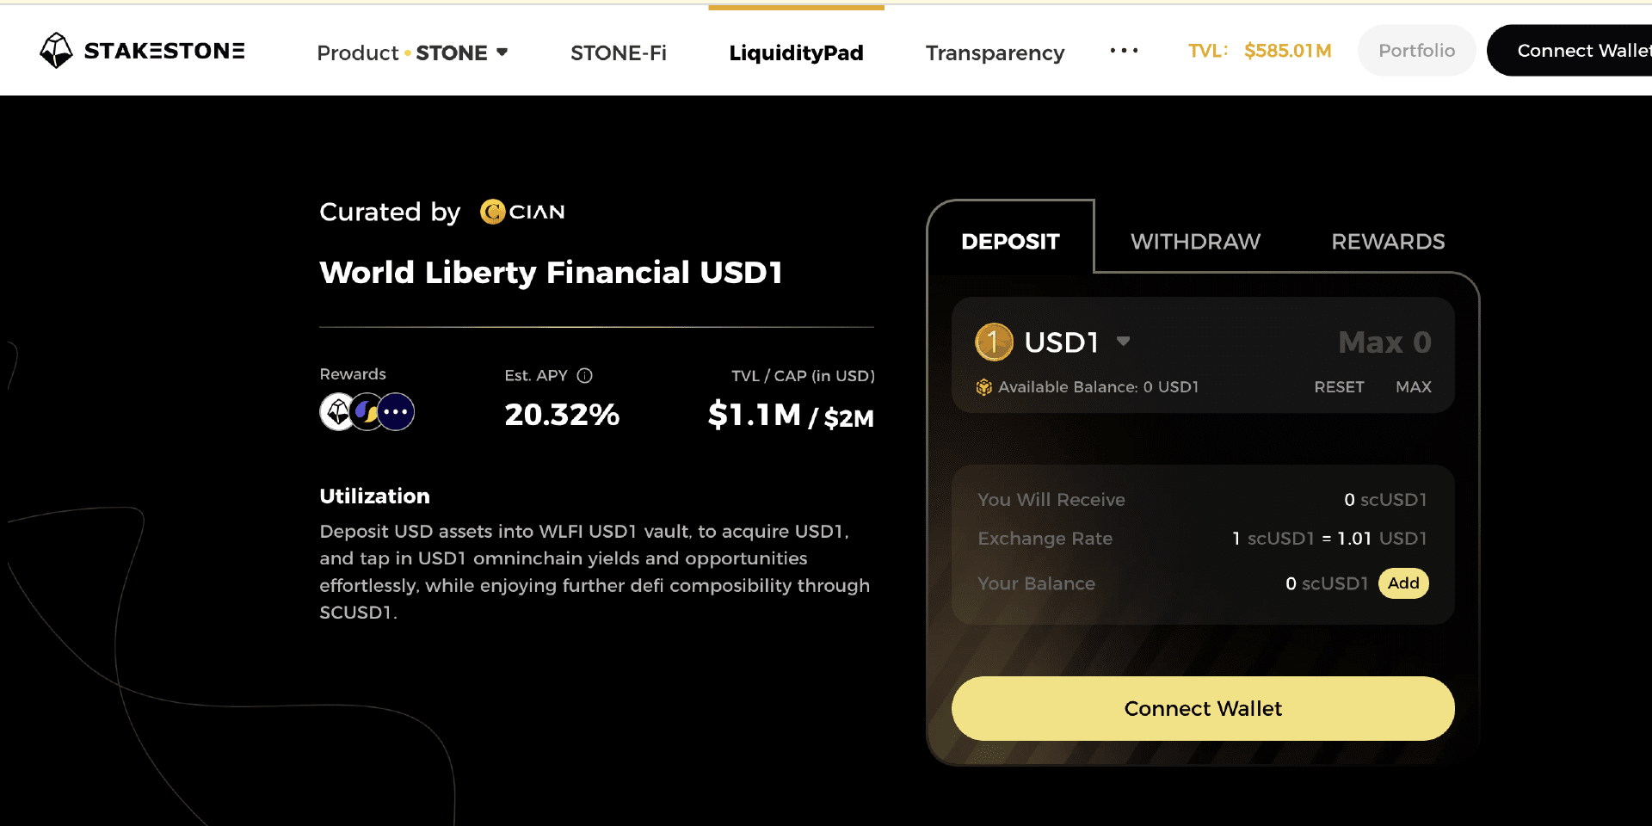Open the USD1 token selector dropdown

coord(1123,342)
